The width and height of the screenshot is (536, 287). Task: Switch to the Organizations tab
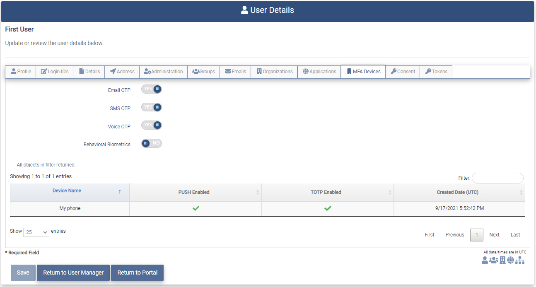click(x=274, y=72)
